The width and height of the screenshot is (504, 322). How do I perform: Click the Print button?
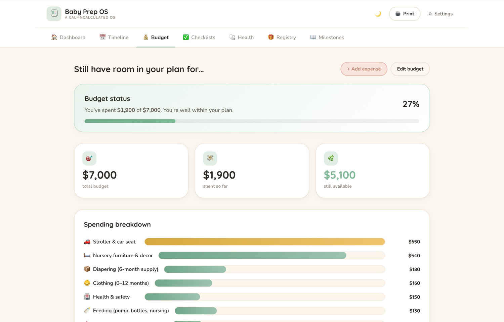[405, 14]
